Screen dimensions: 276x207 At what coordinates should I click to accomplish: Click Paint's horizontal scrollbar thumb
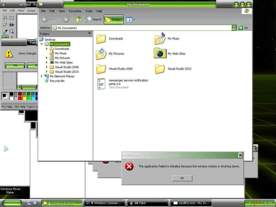[x=29, y=87]
